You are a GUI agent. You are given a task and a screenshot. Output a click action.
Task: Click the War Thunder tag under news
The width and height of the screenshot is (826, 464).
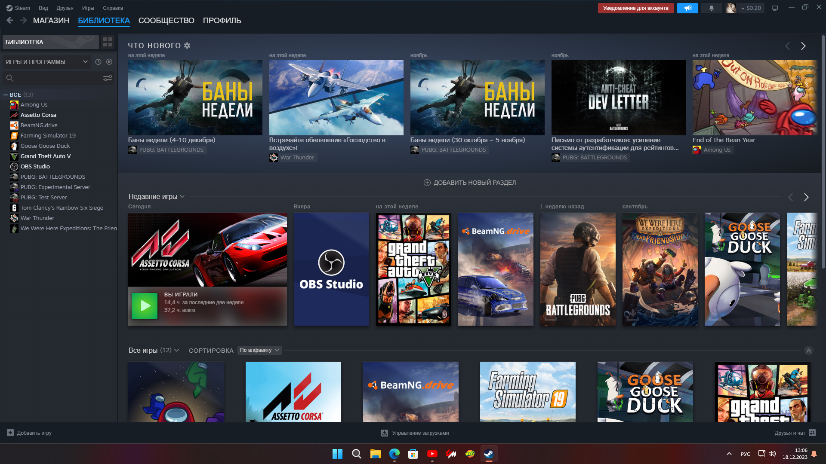pyautogui.click(x=293, y=158)
